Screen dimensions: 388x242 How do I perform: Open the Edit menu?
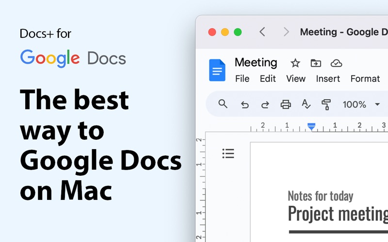(x=268, y=79)
